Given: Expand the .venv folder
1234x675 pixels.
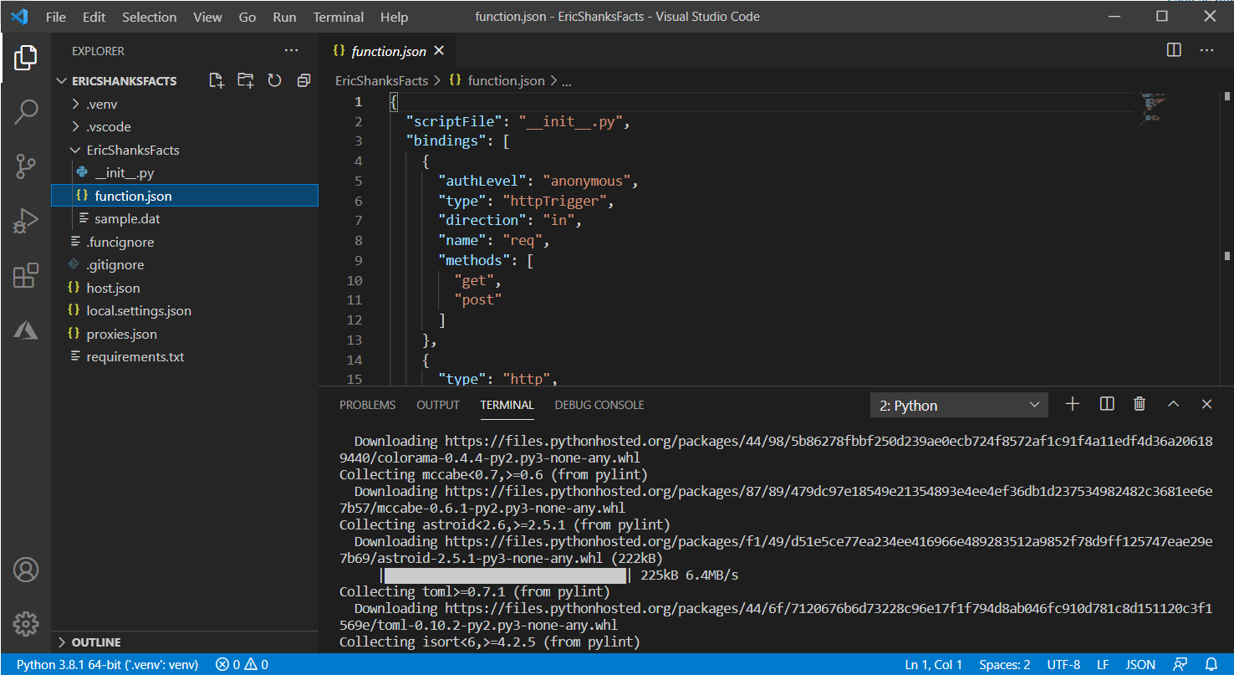Looking at the screenshot, I should [101, 105].
